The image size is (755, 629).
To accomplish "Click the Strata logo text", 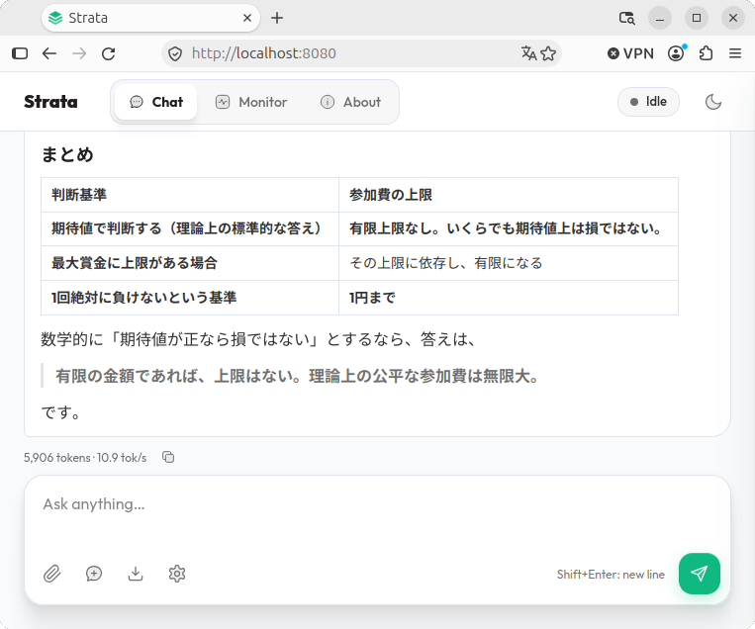I will click(x=50, y=102).
